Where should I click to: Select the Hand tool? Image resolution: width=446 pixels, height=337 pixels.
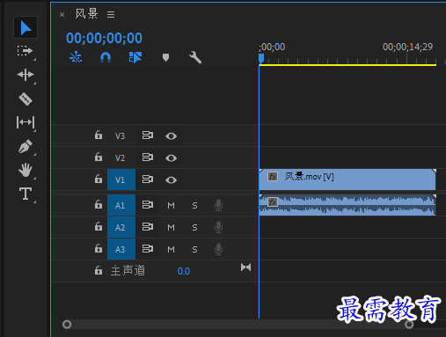point(26,170)
